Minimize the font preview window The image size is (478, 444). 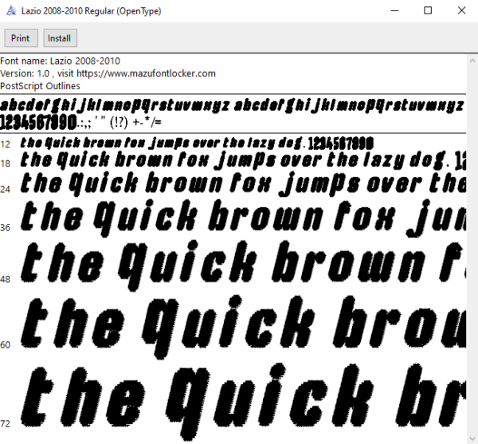pos(395,10)
